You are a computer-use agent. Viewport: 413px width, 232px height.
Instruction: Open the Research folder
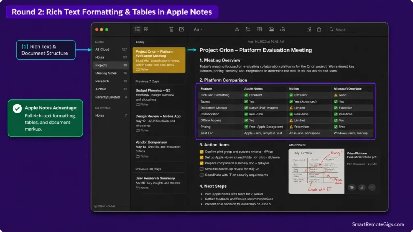pos(111,81)
